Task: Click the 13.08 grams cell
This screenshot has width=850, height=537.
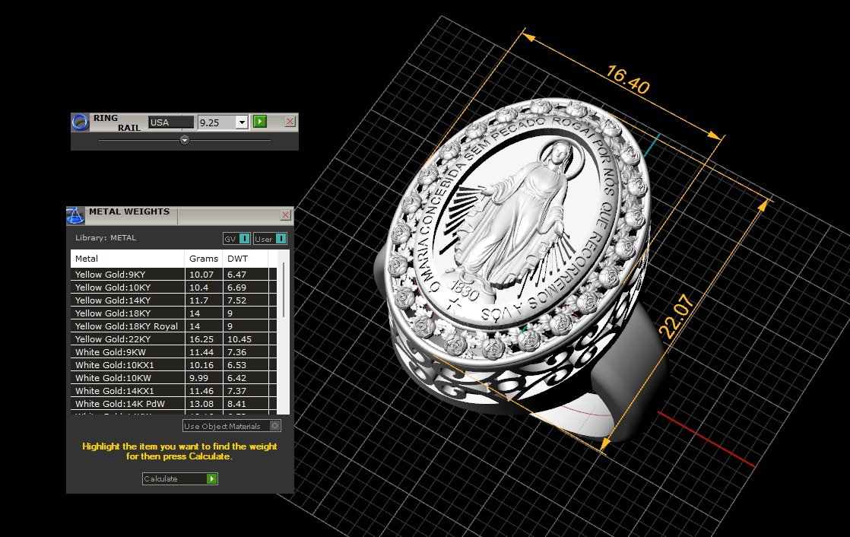Action: click(203, 404)
